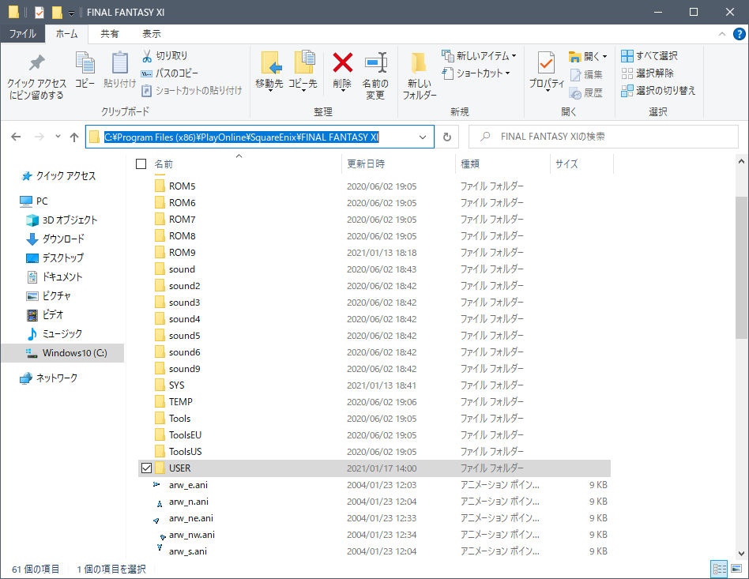Sort by サイズ column header

[x=582, y=164]
